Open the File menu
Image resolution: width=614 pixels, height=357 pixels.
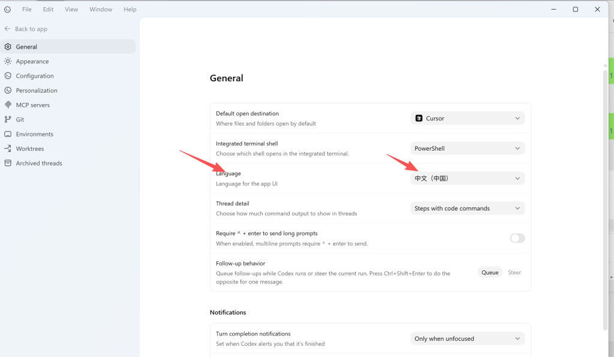point(25,9)
